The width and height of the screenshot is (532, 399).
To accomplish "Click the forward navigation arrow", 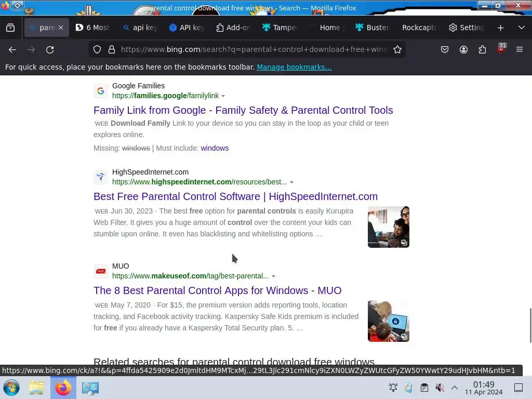I will (31, 49).
